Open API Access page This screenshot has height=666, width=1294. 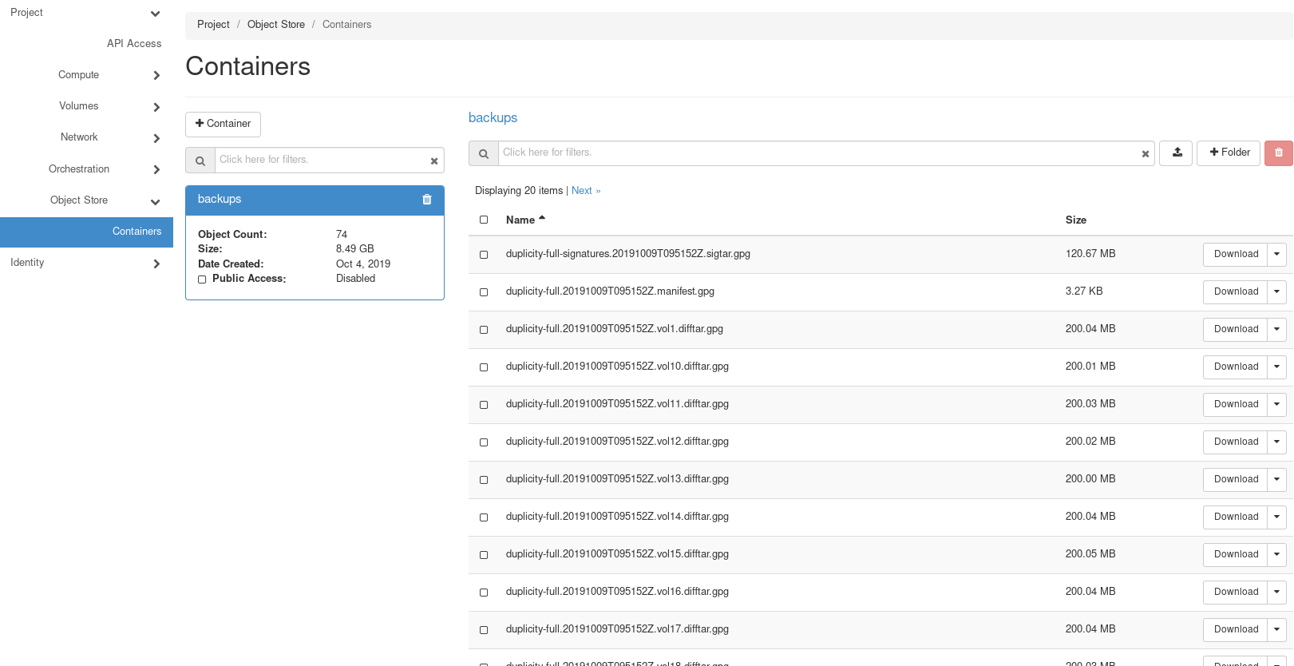(134, 44)
